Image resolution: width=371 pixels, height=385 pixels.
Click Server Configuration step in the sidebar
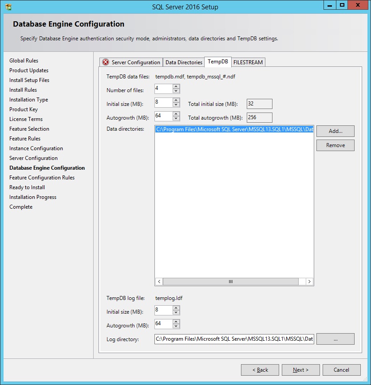[33, 158]
